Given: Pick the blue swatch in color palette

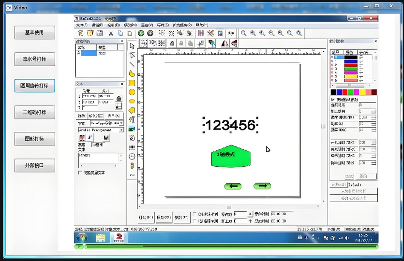Looking at the screenshot, I should point(339,92).
